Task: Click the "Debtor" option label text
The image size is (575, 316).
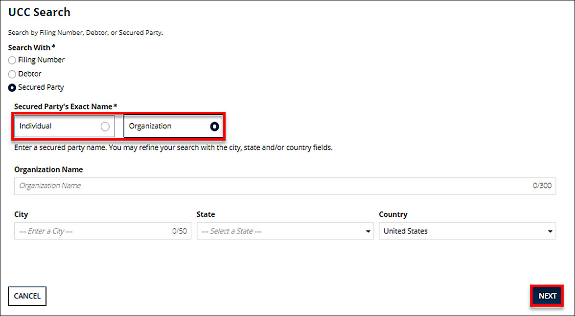Action: coord(30,74)
